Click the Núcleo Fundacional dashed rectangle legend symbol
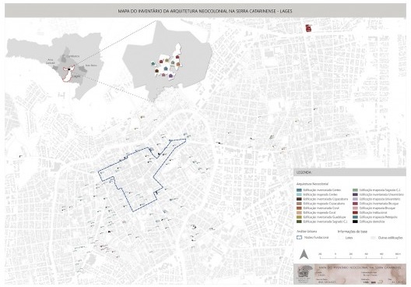411x287 pixels. coord(299,237)
